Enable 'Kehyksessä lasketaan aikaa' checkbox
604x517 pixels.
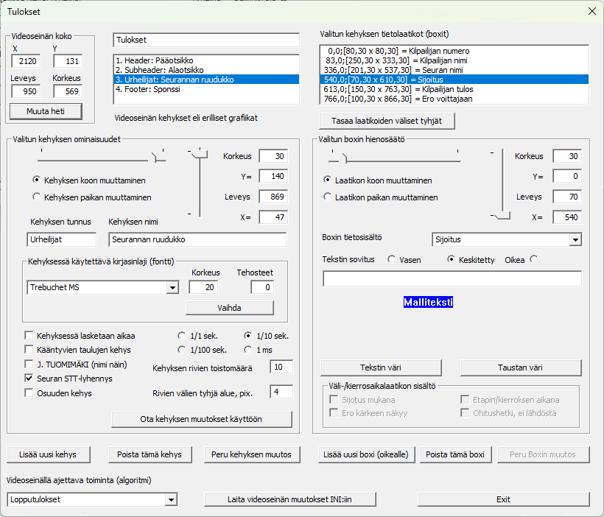tap(29, 336)
